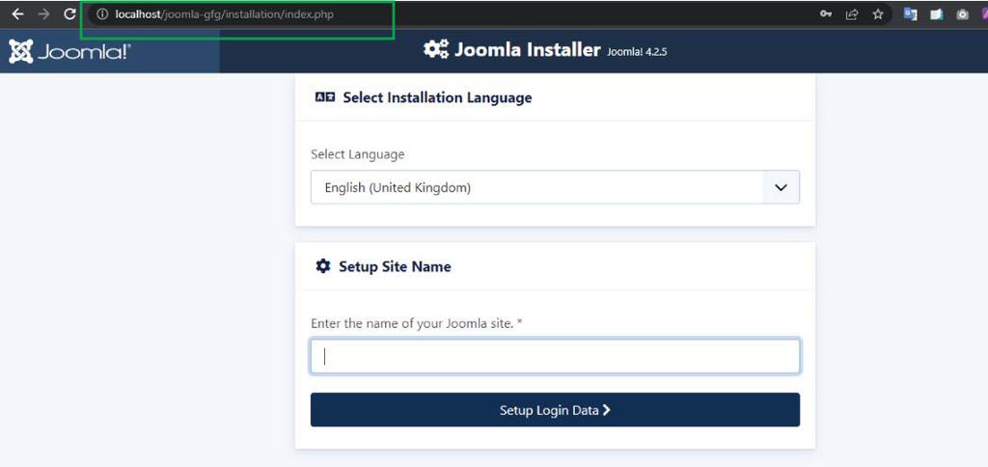Click the Select Language label
988x467 pixels.
(x=357, y=154)
